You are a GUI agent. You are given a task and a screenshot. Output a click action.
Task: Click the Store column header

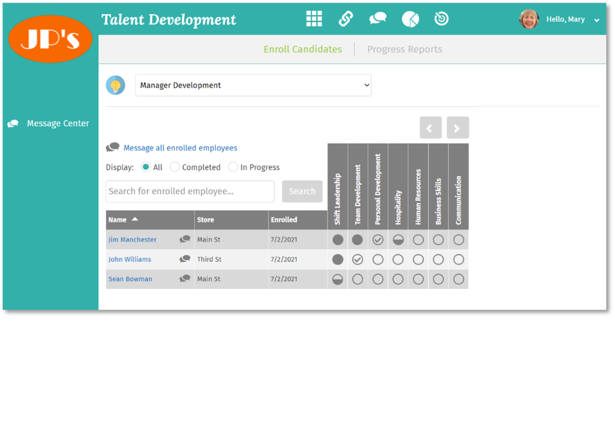point(231,219)
